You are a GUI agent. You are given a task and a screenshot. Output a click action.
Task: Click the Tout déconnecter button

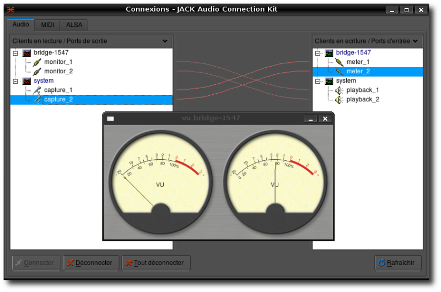click(156, 263)
